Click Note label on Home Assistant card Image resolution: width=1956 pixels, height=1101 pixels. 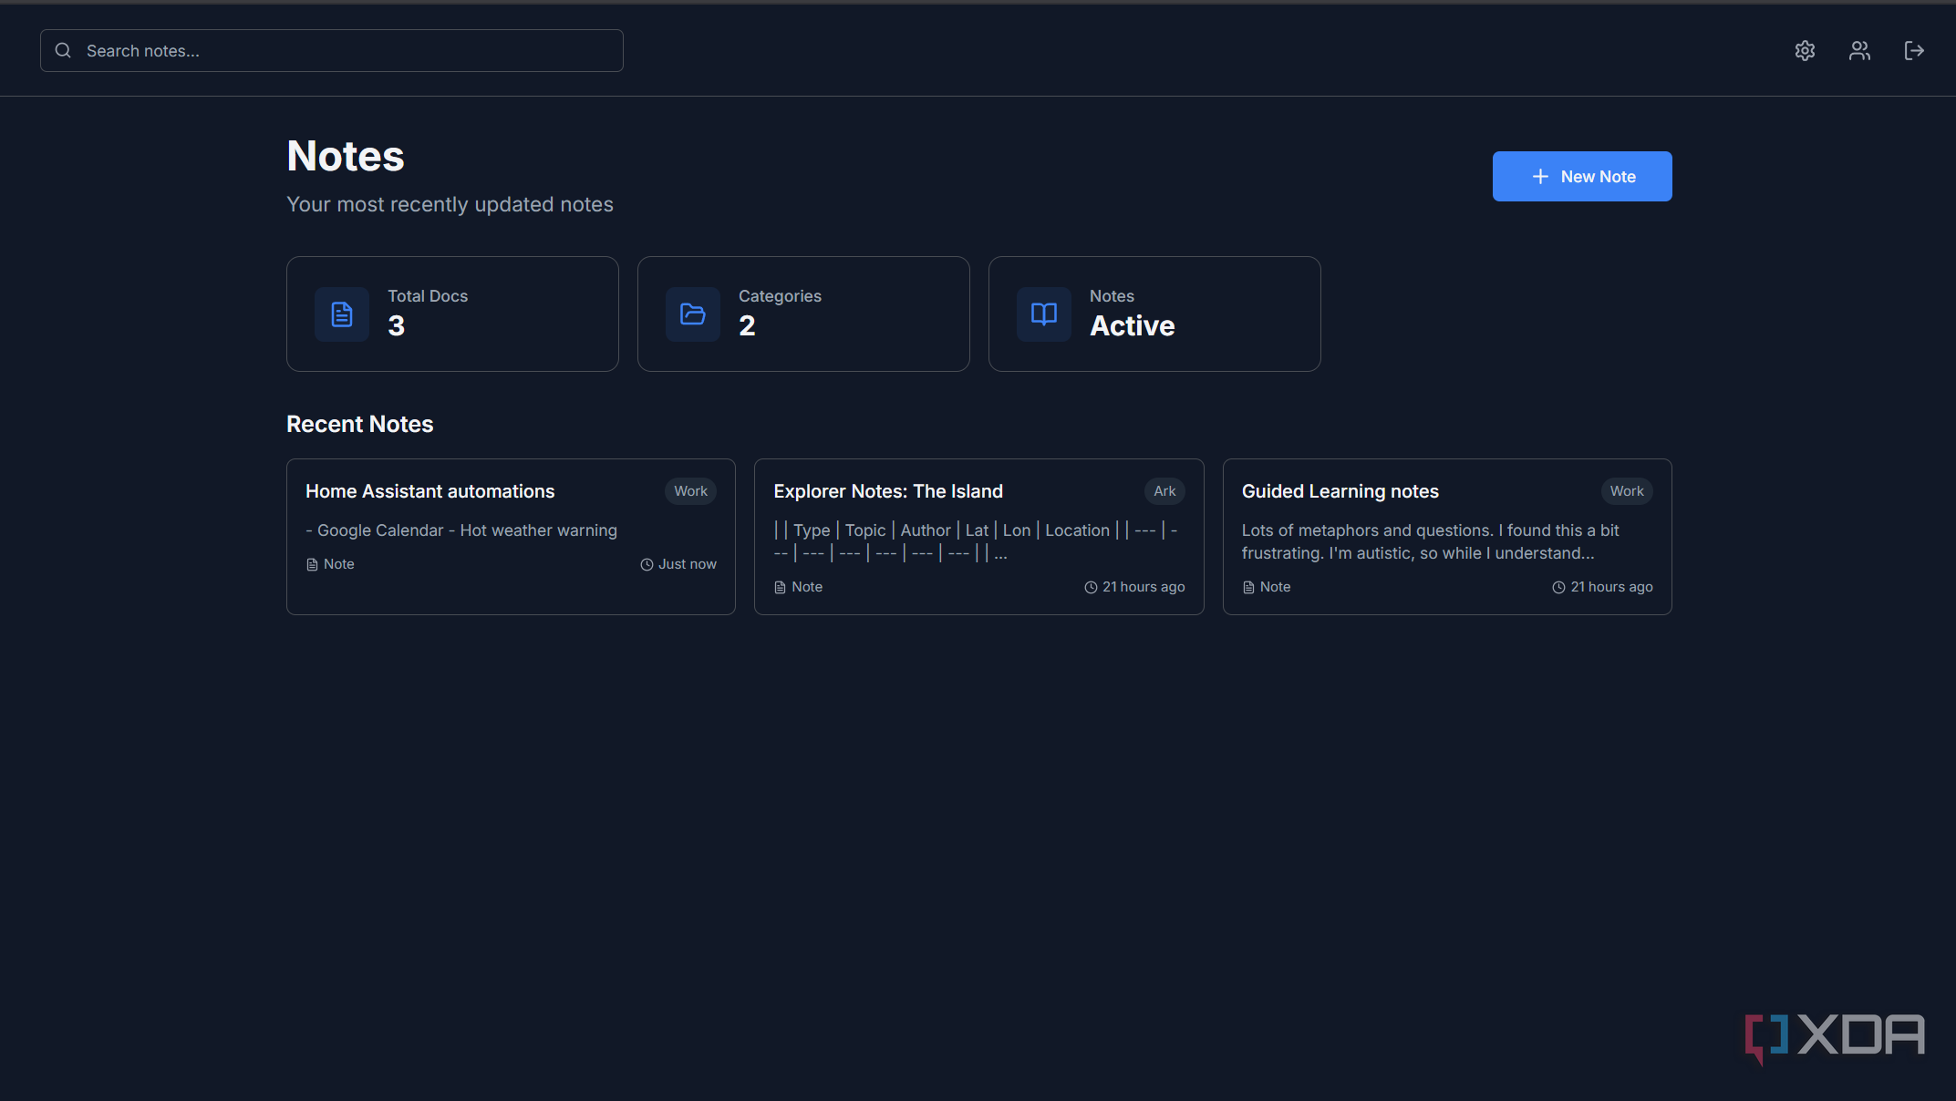click(x=339, y=565)
